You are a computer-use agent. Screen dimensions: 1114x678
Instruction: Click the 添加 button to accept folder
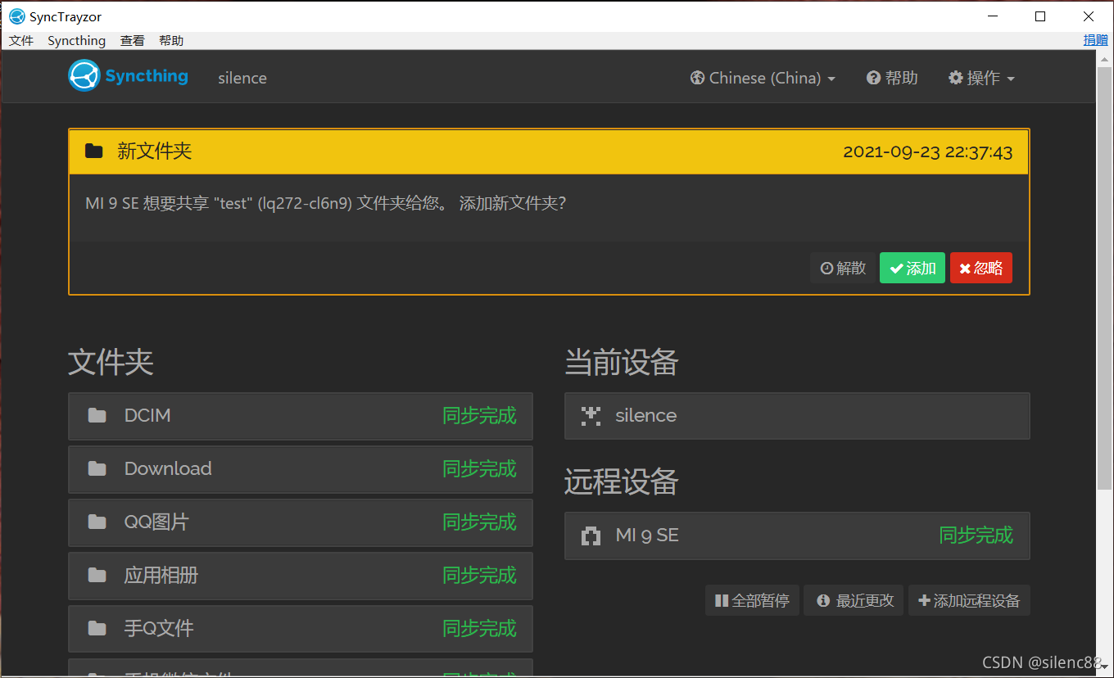[x=912, y=268]
